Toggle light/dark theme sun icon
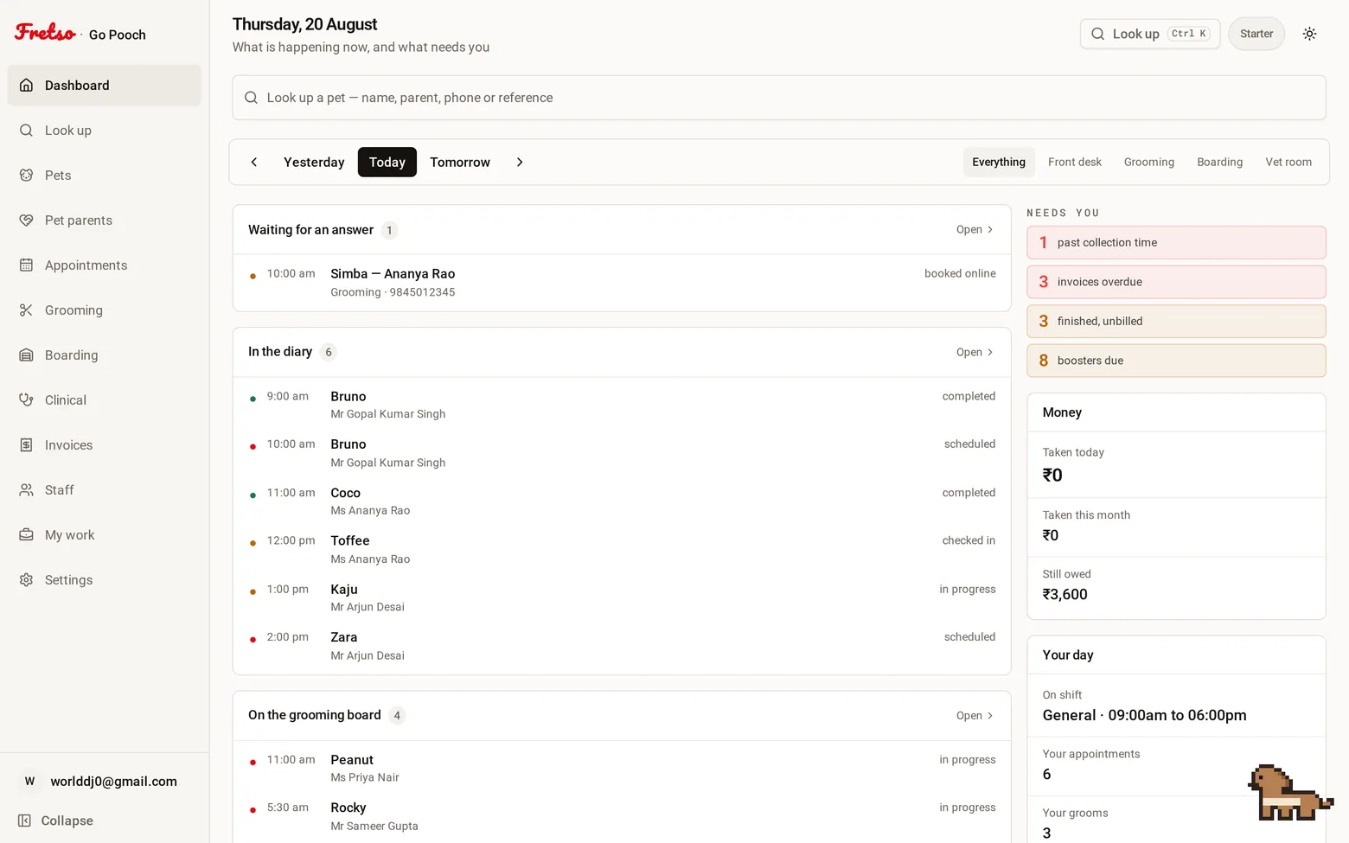 point(1309,34)
